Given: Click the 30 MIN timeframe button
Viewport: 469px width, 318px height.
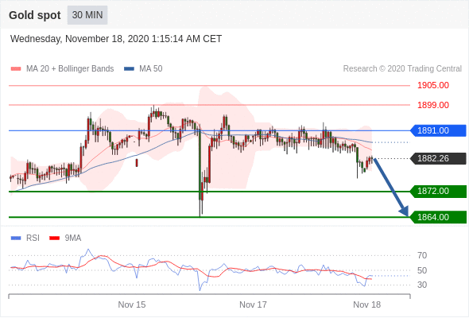Looking at the screenshot, I should [87, 15].
